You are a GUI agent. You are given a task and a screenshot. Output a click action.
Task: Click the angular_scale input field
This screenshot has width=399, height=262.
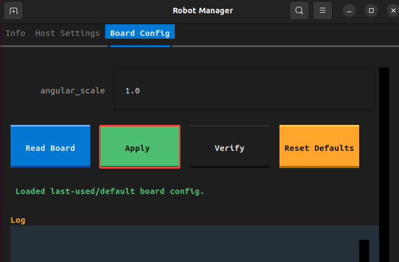click(245, 89)
